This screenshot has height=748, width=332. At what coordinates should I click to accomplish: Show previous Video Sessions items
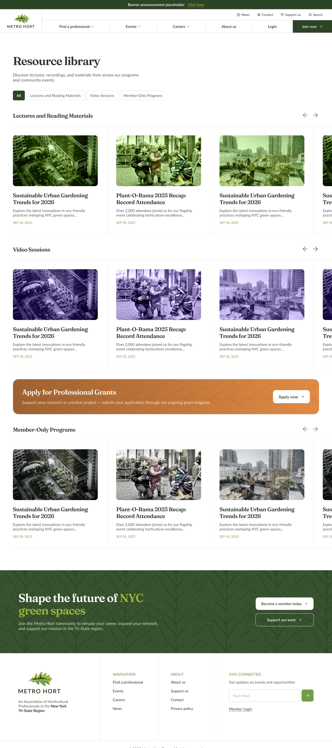305,249
